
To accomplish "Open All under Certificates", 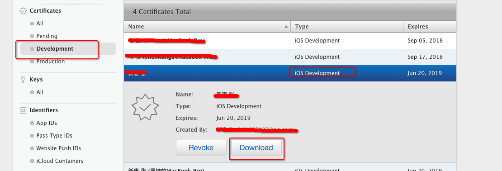I will coord(40,24).
